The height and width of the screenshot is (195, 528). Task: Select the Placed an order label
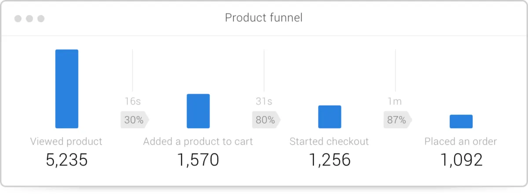pos(461,141)
